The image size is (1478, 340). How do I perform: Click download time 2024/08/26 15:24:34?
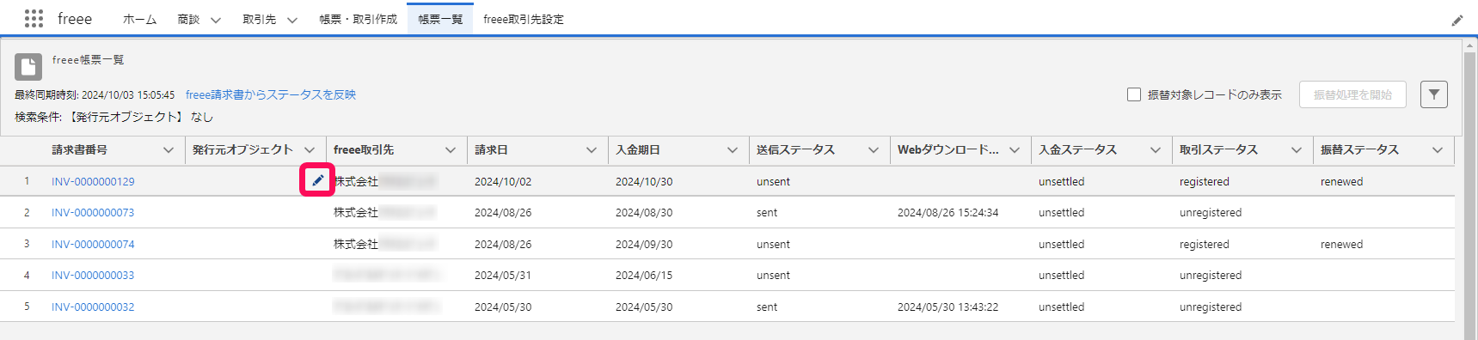click(948, 212)
